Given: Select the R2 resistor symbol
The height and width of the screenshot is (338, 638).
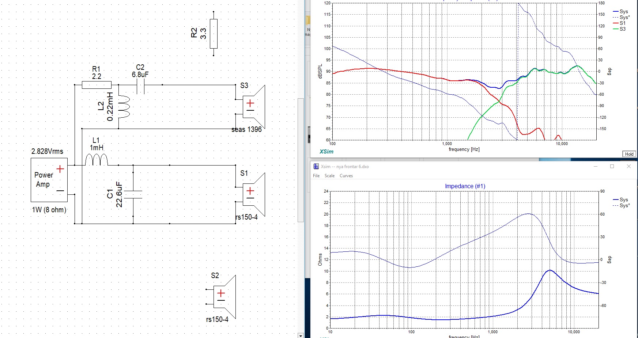Looking at the screenshot, I should [x=214, y=34].
